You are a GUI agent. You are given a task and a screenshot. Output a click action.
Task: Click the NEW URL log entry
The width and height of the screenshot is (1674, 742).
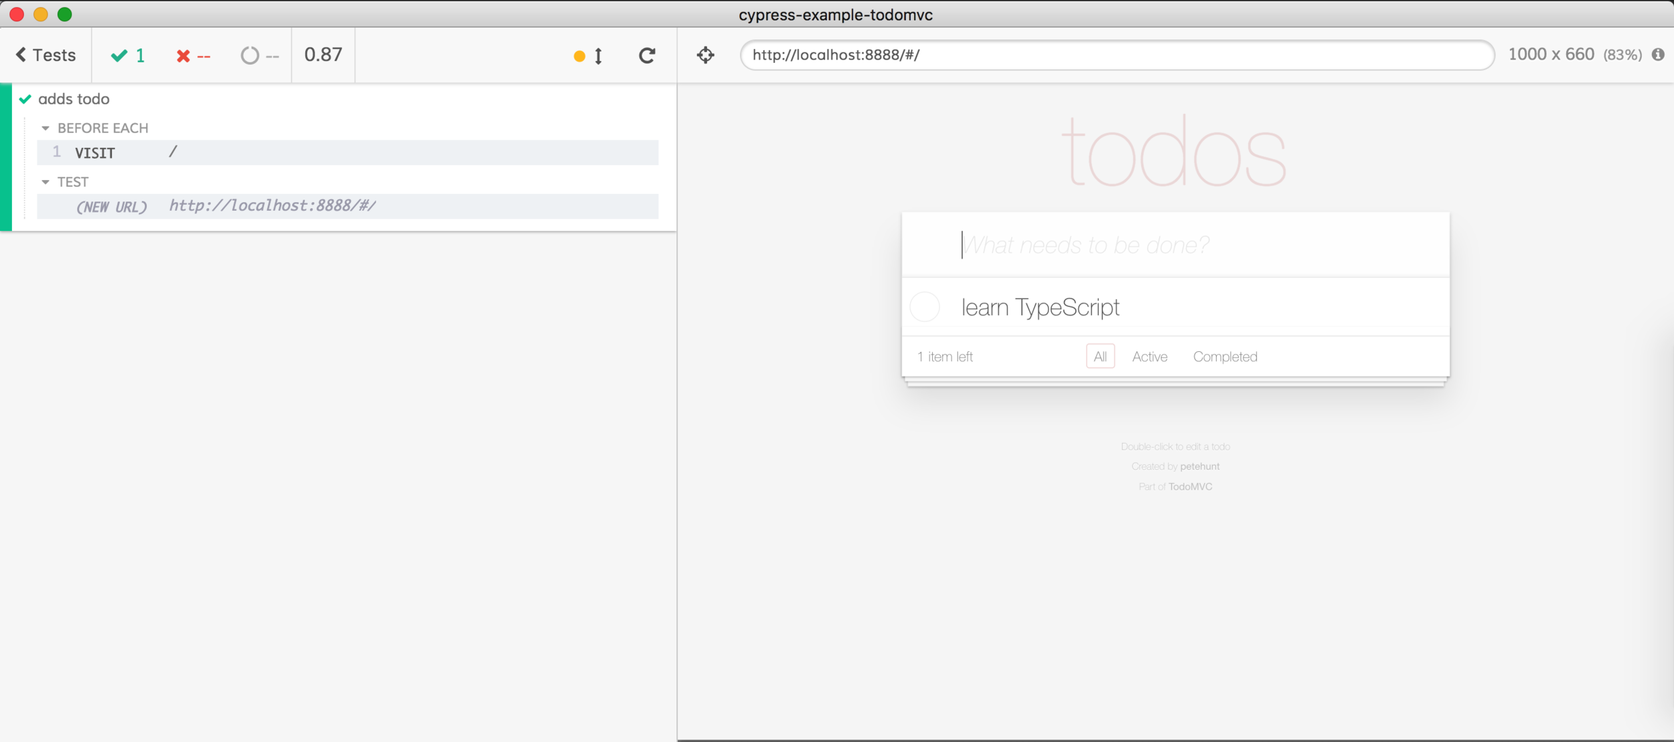point(347,206)
